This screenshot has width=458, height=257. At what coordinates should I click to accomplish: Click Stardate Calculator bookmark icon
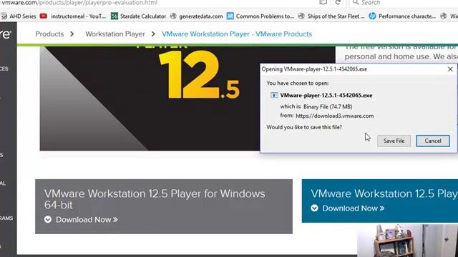(114, 16)
